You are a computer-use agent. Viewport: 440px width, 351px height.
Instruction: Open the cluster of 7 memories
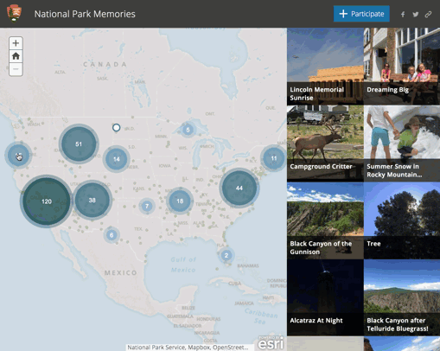147,206
